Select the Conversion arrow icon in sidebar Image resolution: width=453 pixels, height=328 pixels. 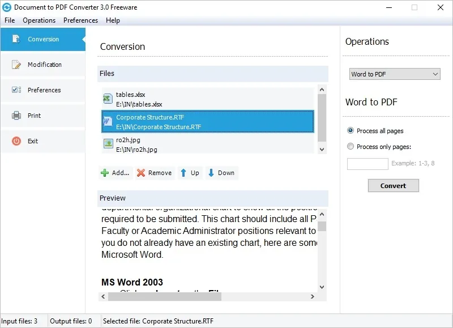[14, 39]
